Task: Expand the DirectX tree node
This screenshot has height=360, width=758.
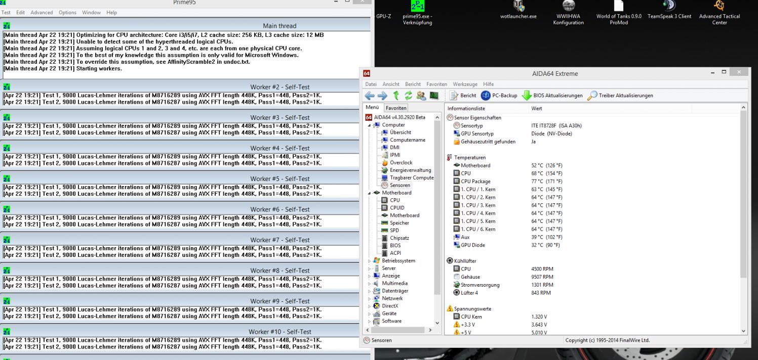Action: (x=369, y=306)
